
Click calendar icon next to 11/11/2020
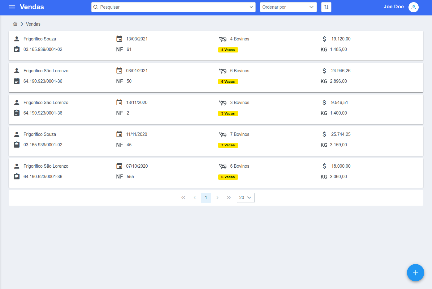119,134
